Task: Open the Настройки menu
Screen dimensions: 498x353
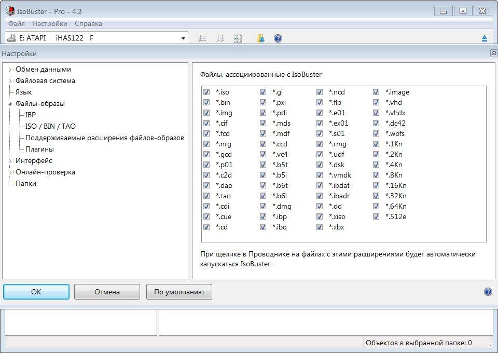Action: coord(50,23)
